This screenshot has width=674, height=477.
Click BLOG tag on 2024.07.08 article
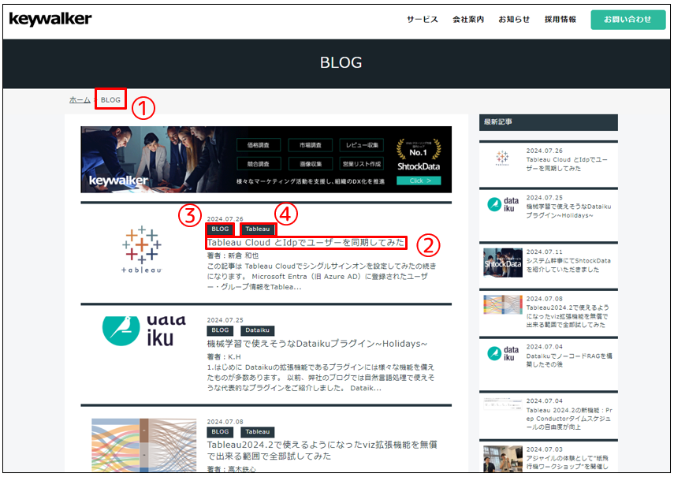[220, 431]
